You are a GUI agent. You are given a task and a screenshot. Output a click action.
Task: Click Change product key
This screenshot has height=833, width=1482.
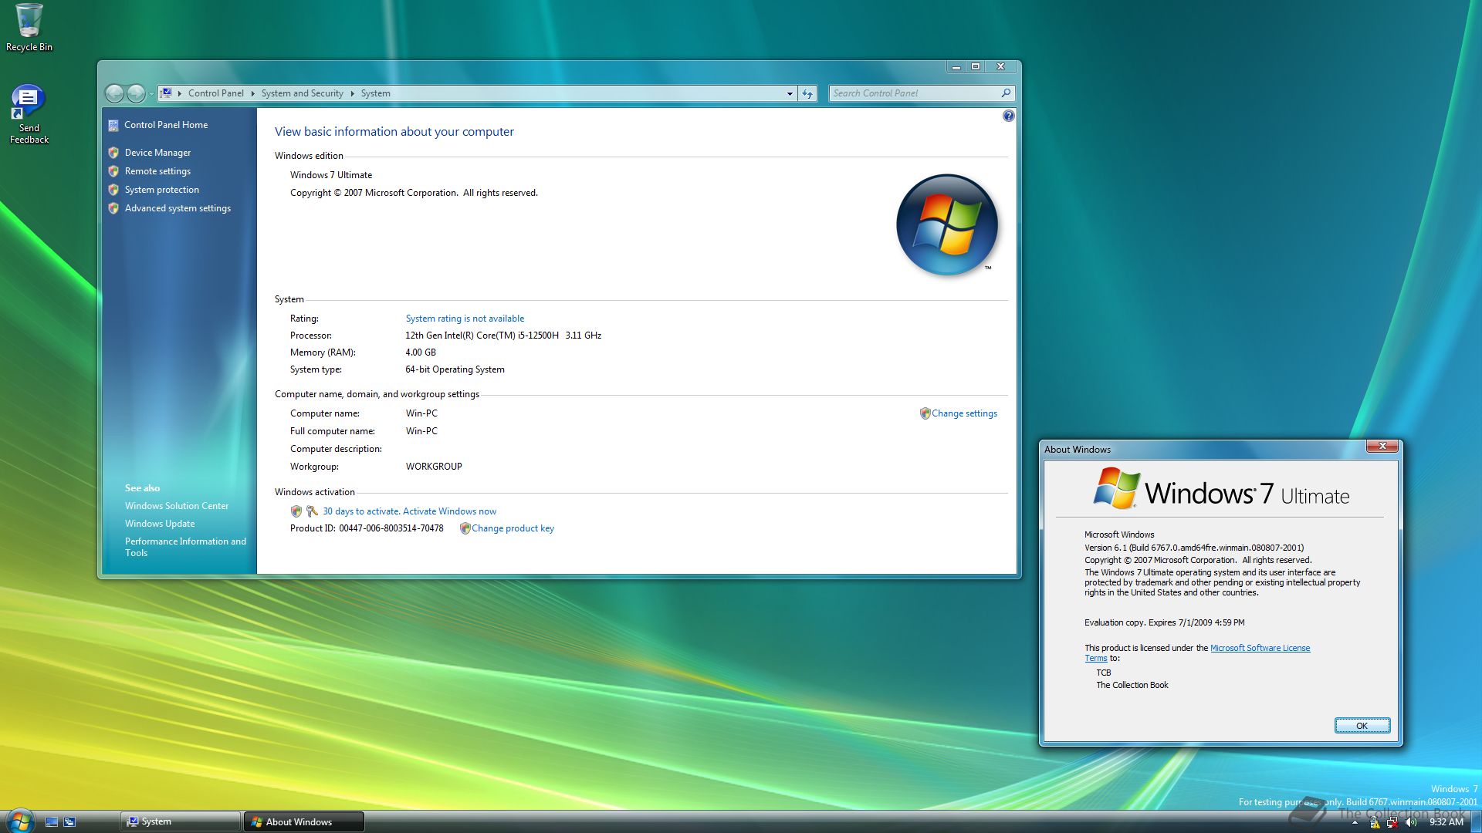point(513,528)
